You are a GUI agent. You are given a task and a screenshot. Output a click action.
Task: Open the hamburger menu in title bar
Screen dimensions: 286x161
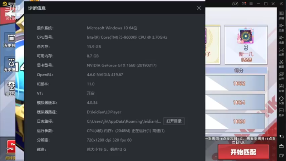(x=251, y=4)
